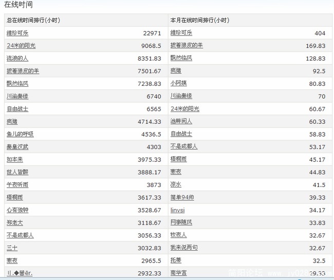
Task: Open 飘然临风 in the total ranking column
Action: 17,83
